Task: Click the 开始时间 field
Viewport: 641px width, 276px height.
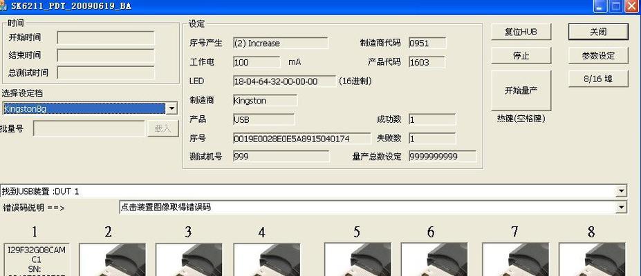Action: 106,37
